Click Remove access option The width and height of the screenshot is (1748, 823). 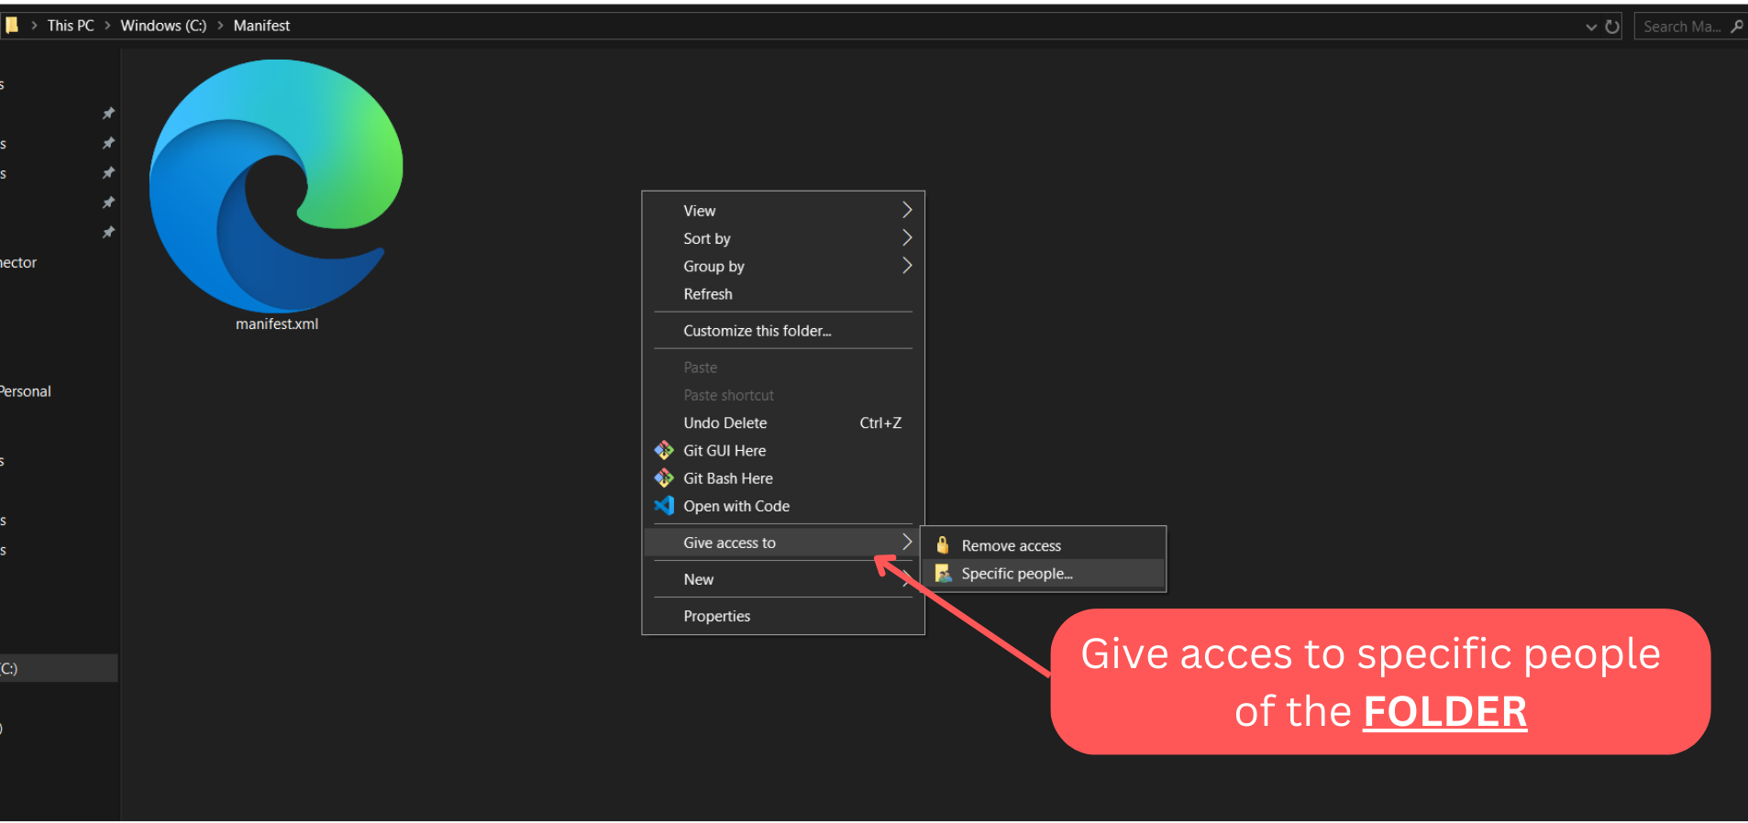pos(1043,545)
